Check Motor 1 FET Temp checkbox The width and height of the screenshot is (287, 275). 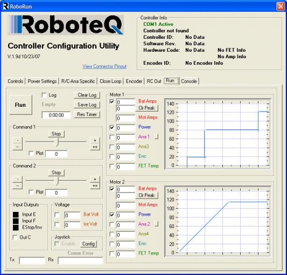tap(111, 166)
